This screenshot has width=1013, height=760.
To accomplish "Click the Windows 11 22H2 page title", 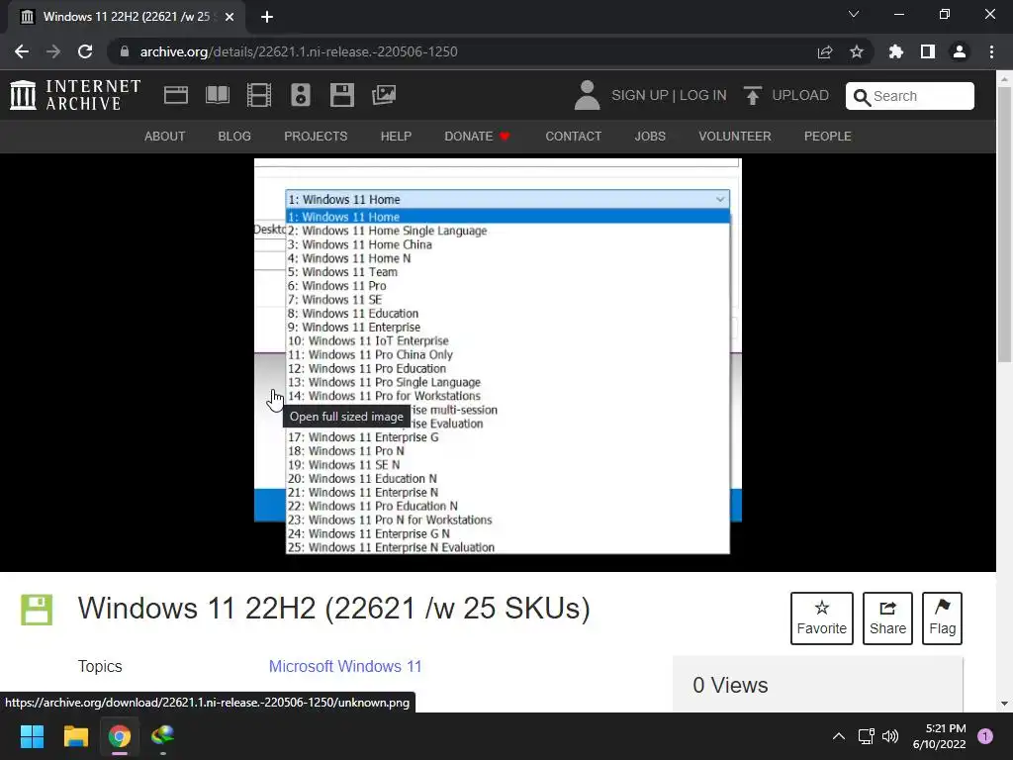I will tap(334, 609).
